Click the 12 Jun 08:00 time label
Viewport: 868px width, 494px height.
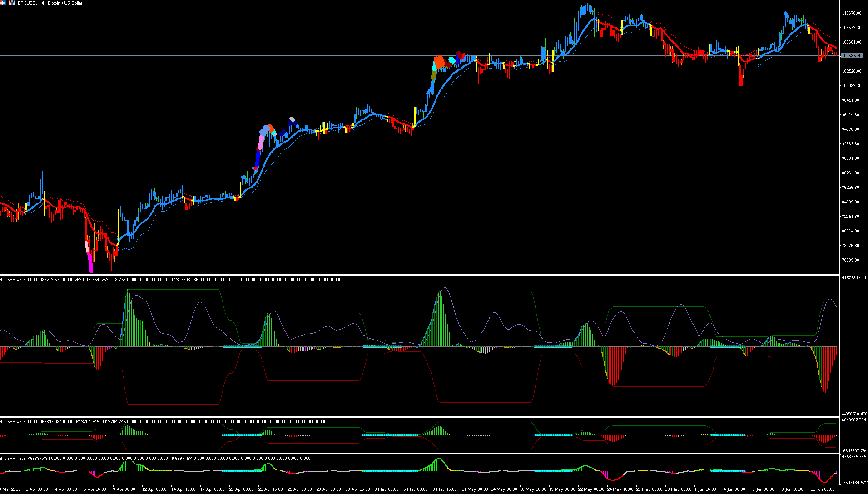click(823, 489)
